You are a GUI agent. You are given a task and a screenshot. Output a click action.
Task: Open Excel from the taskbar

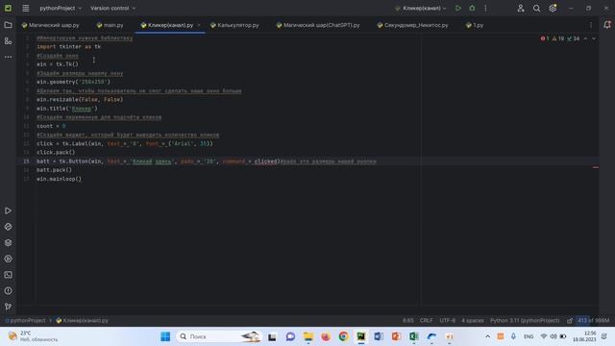(414, 336)
